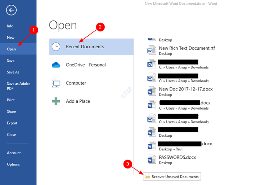The width and height of the screenshot is (253, 185).
Task: Click the Computer monitor icon
Action: click(x=56, y=83)
